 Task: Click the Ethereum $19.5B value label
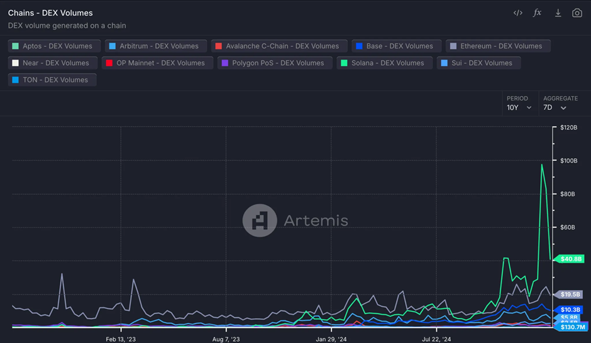pyautogui.click(x=569, y=294)
